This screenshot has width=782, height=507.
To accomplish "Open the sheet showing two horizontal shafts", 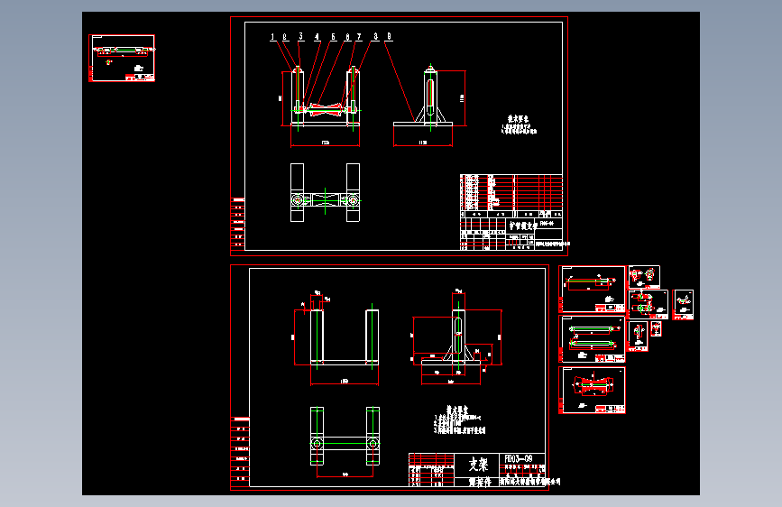I will (592, 339).
